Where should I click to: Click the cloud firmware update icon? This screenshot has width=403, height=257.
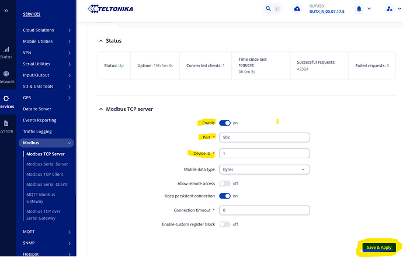[x=297, y=9]
